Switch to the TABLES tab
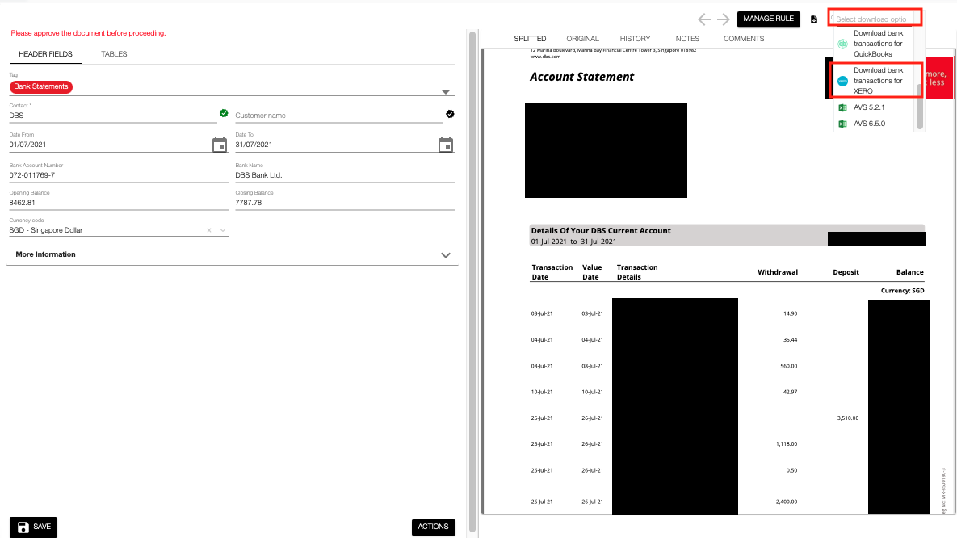The image size is (957, 538). [x=114, y=54]
